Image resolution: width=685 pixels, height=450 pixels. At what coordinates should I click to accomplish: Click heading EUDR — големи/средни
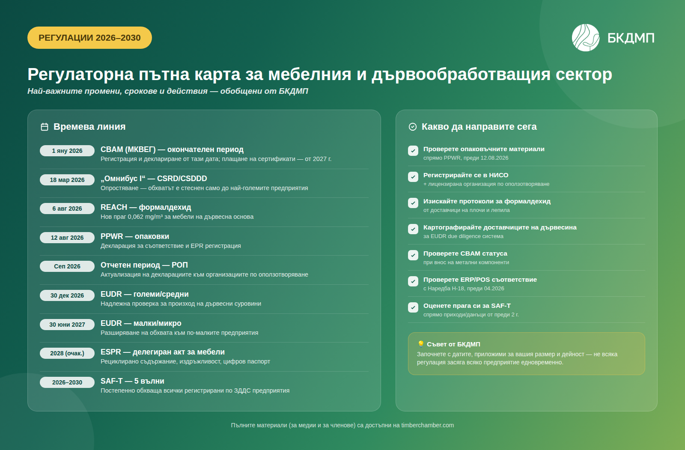(x=145, y=294)
